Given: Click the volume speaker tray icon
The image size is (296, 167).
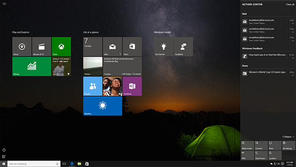Looking at the screenshot, I should click(x=279, y=164).
